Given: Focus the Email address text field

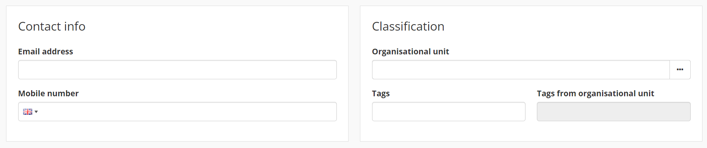Looking at the screenshot, I should coord(177,69).
